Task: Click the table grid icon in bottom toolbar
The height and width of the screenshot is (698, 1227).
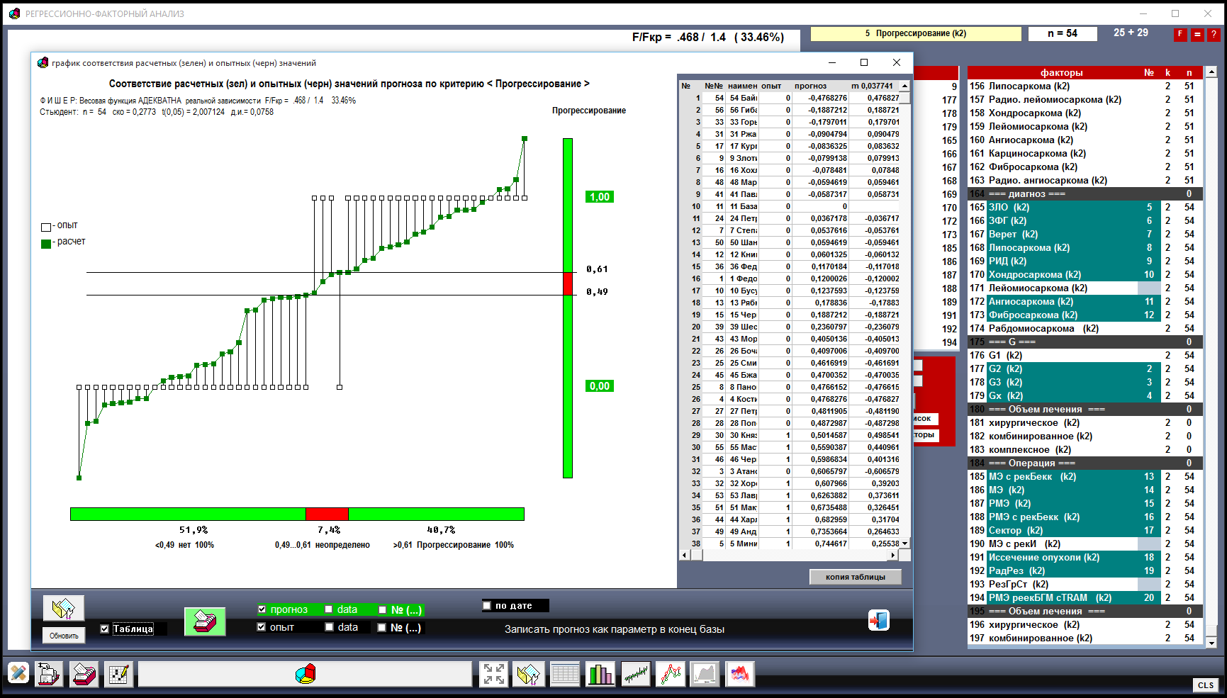Action: (x=565, y=674)
